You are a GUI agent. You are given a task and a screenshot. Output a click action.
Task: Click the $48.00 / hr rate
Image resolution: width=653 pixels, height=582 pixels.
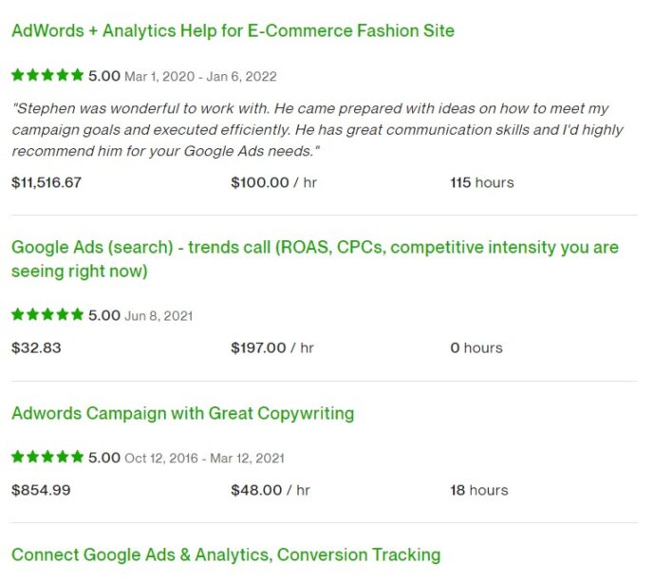tap(271, 490)
